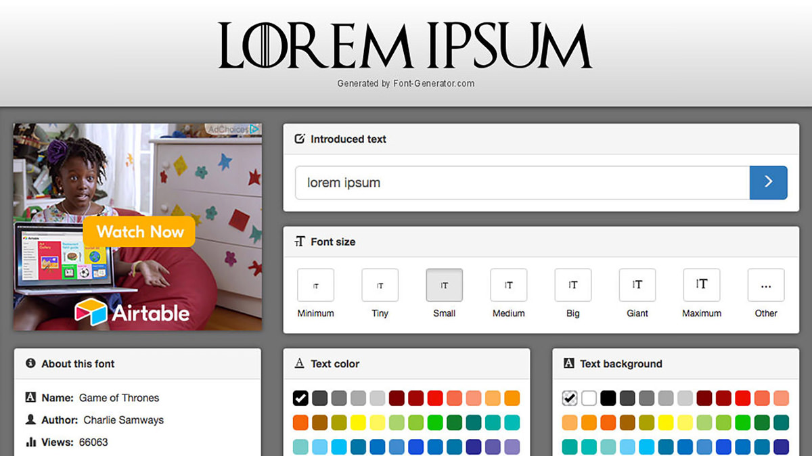Pick the black swatch in Text background

[608, 398]
